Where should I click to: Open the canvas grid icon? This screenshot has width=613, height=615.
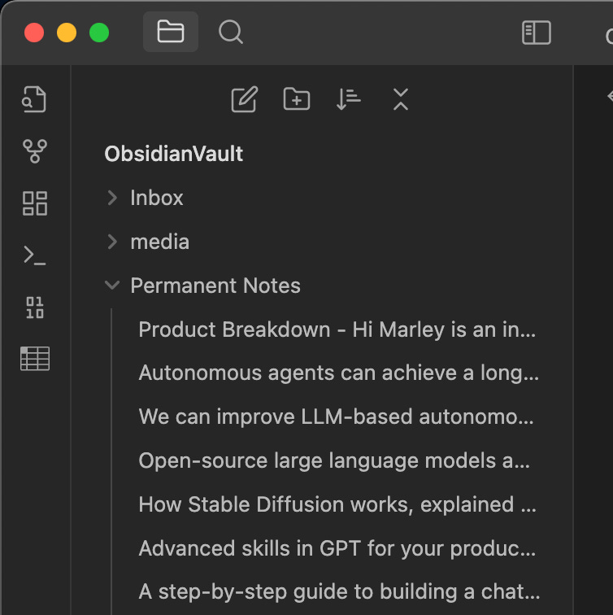pos(35,203)
